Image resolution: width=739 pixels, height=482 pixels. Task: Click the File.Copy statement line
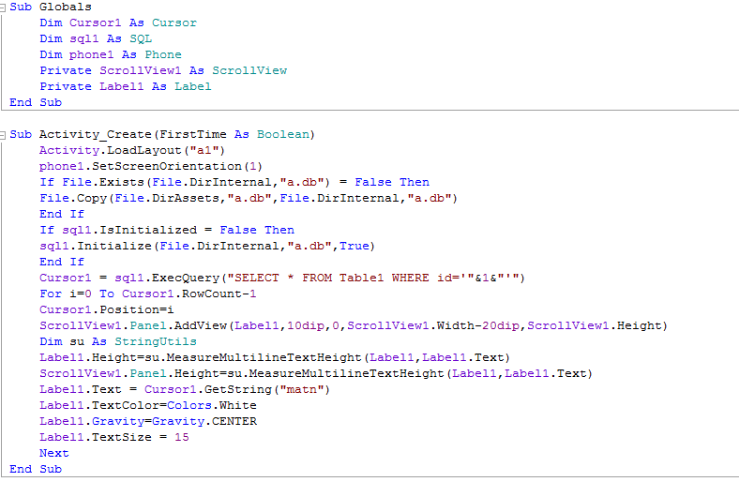click(248, 198)
